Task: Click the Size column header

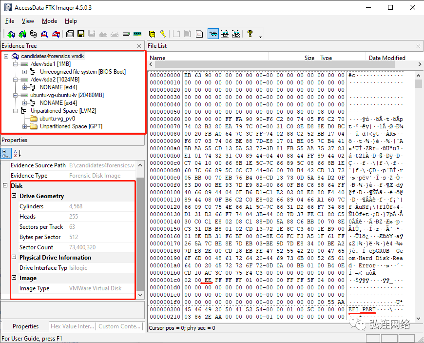Action: click(x=292, y=58)
